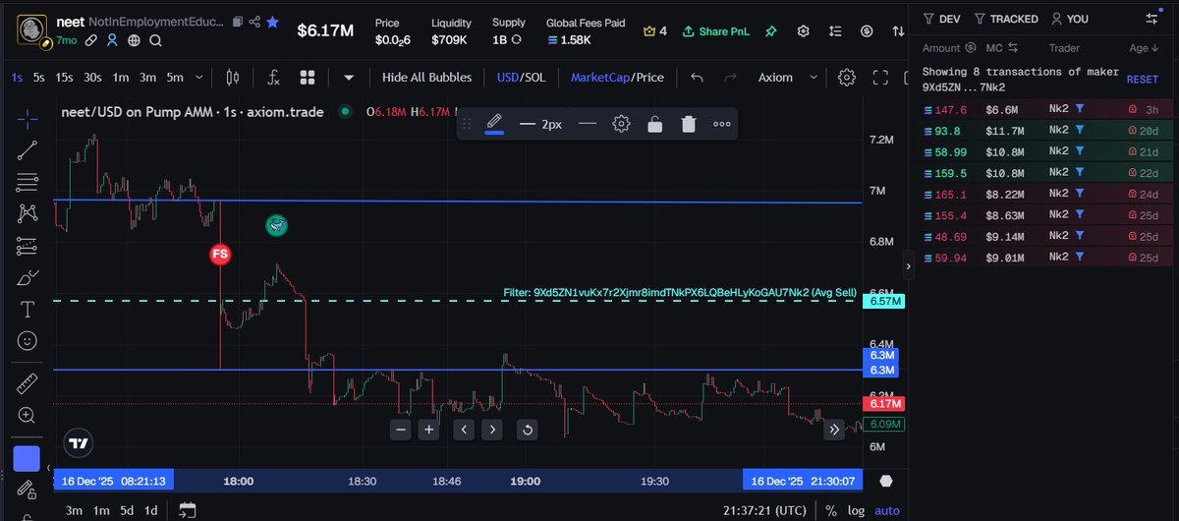
Task: Click Hide All Bubbles
Action: (x=426, y=77)
